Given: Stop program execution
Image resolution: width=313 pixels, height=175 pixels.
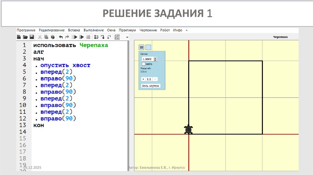Looking at the screenshot, I should 88,37.
